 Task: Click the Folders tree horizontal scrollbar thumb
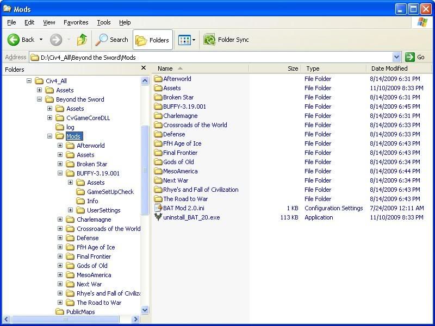(65, 319)
